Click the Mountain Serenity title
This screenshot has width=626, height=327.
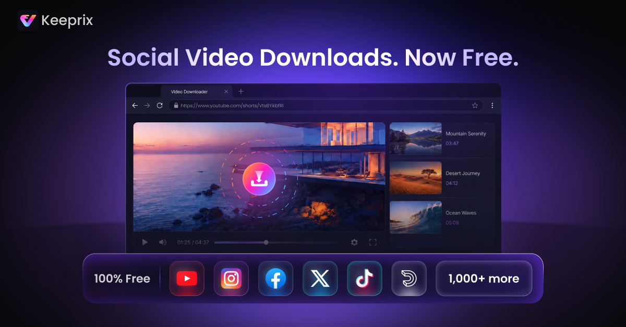click(466, 134)
